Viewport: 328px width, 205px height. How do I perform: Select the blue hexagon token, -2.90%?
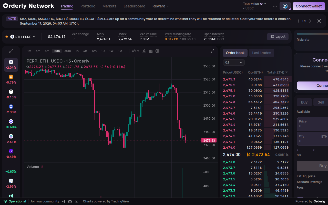click(x=11, y=109)
